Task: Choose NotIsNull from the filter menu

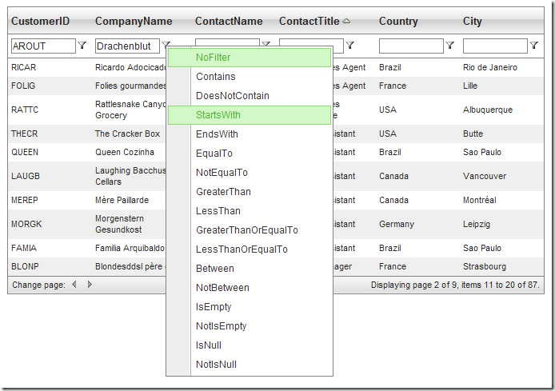Action: coord(216,365)
